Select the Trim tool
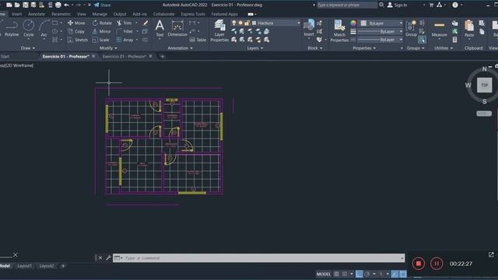The image size is (498, 280). point(124,23)
